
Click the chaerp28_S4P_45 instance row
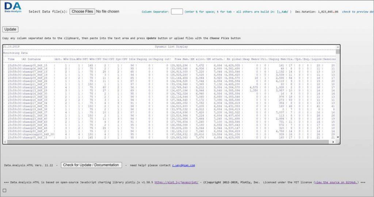click(x=169, y=125)
